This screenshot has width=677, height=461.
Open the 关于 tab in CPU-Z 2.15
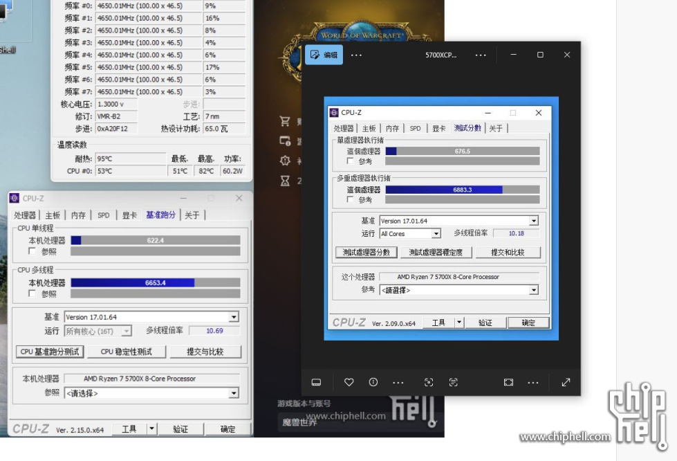pos(192,215)
